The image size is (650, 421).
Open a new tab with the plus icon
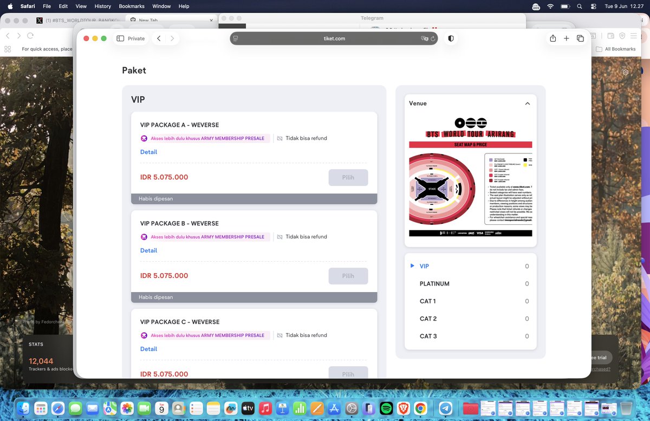566,38
